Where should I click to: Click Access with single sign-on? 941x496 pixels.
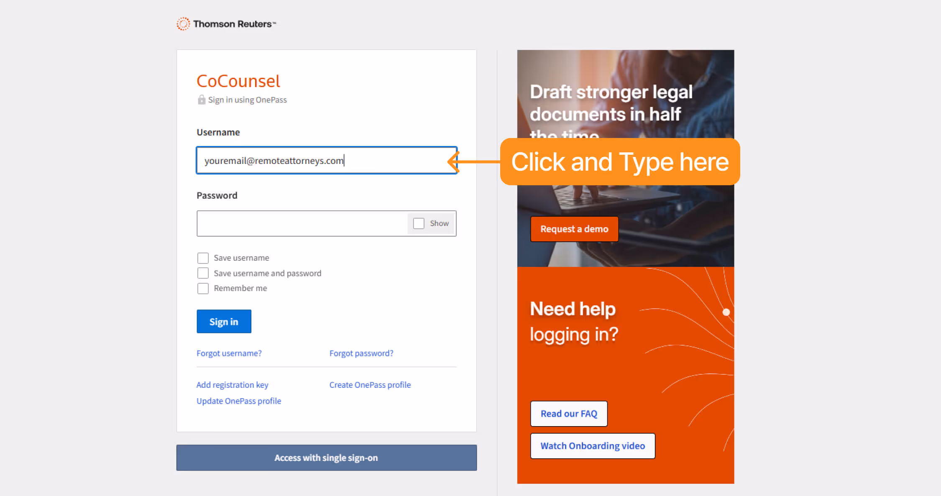(326, 458)
